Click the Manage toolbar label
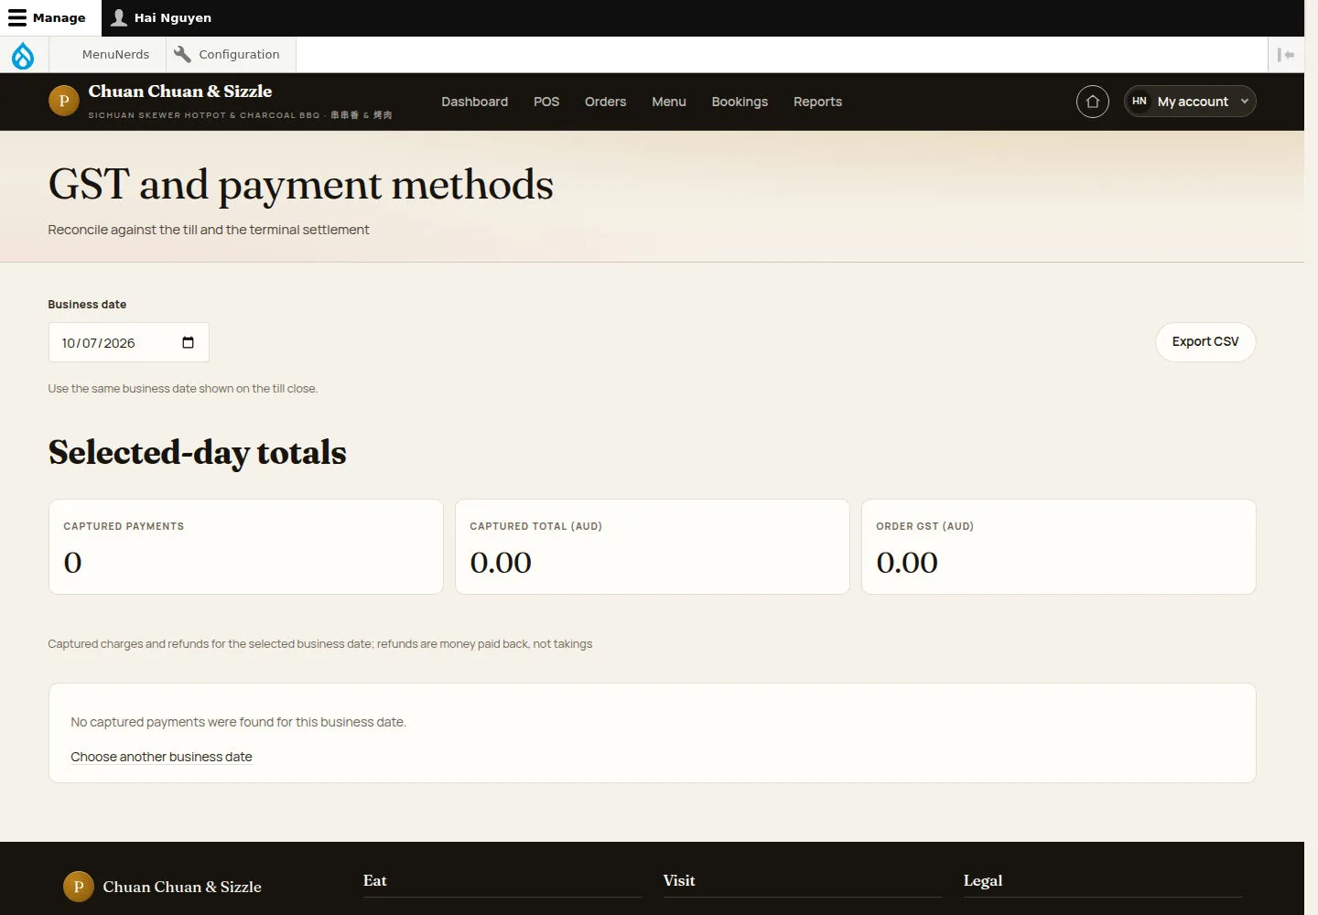 tap(59, 17)
